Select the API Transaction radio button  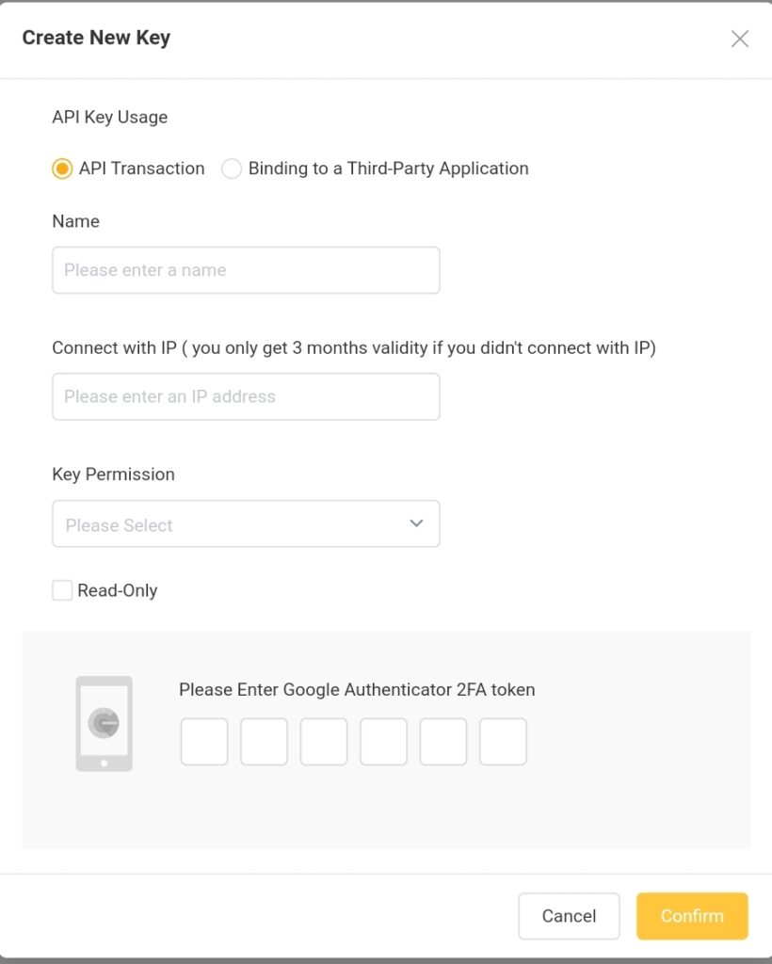click(x=62, y=169)
